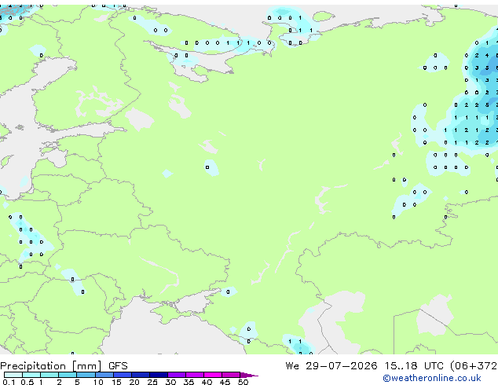Click the weatheronline.co.uk copyright link
Viewport: 498px width, 385px height.
432,378
